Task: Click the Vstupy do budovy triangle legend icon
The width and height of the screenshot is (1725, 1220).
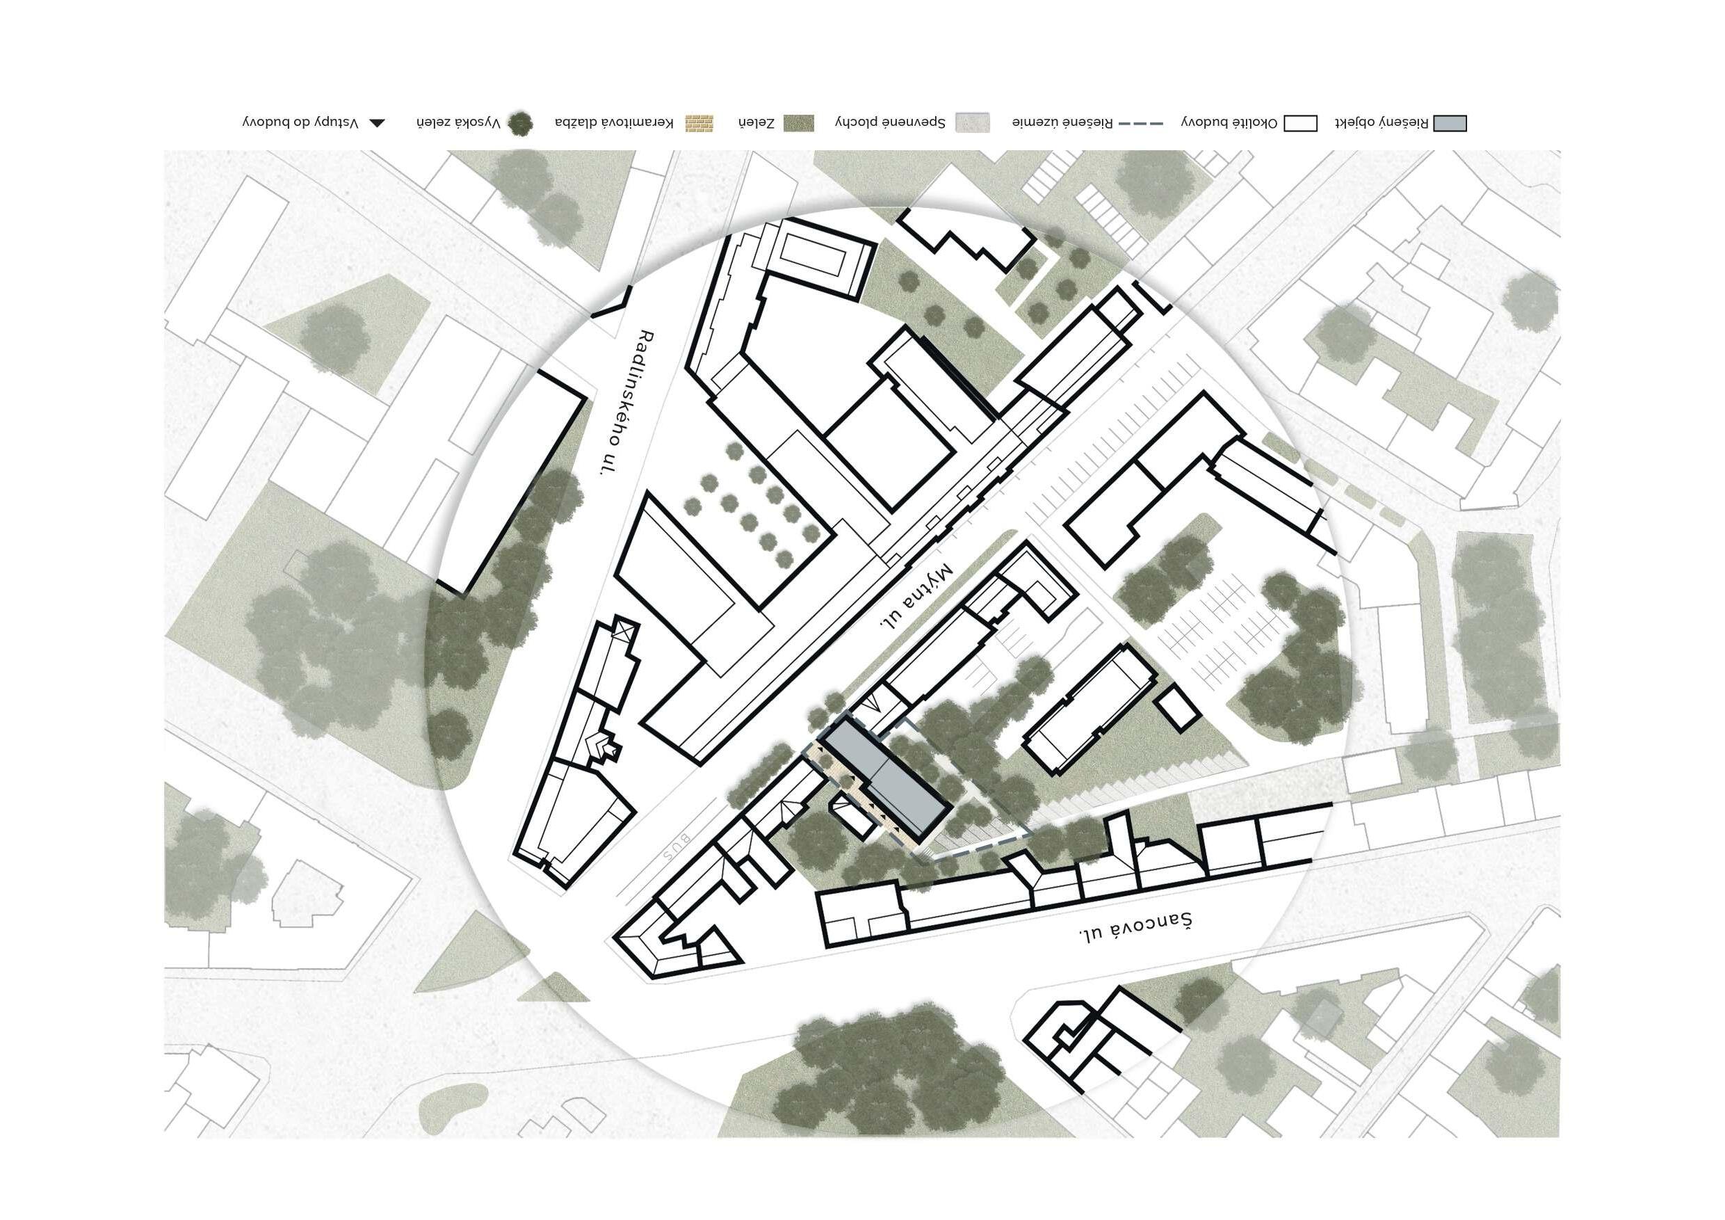Action: coord(377,122)
